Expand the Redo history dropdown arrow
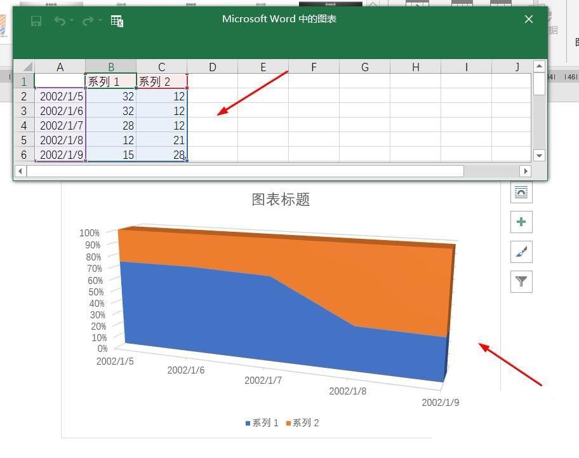579x458 pixels. tap(100, 21)
